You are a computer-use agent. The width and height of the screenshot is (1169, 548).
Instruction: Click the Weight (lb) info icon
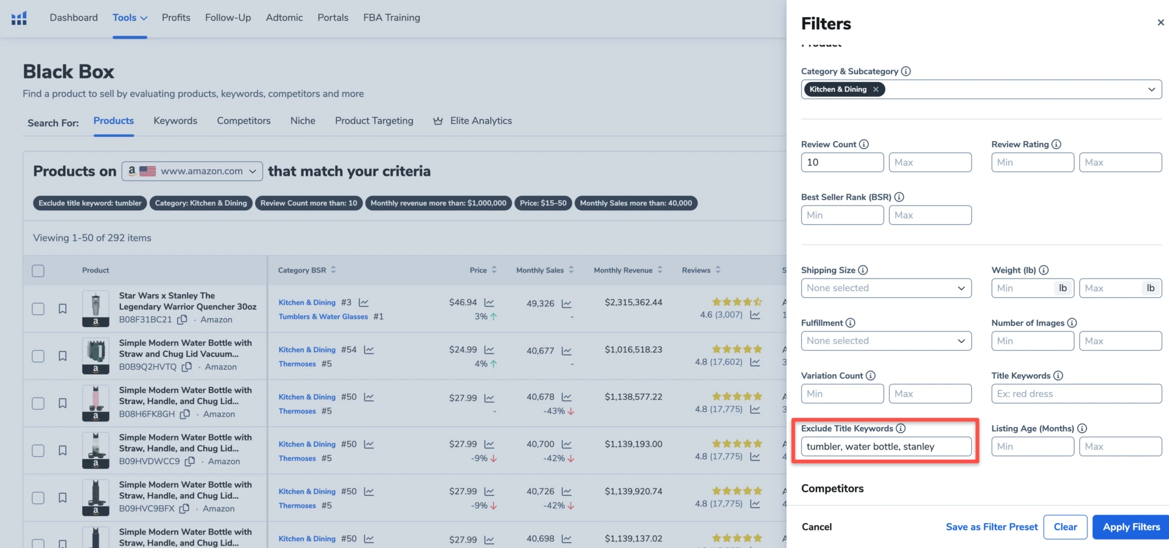1044,270
